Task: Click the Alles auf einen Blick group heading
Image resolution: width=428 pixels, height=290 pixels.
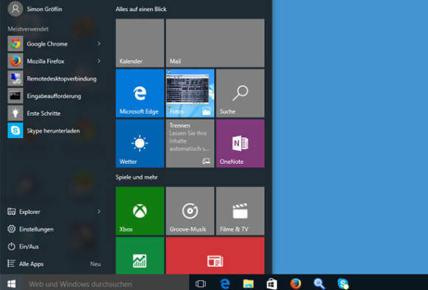Action: tap(141, 9)
